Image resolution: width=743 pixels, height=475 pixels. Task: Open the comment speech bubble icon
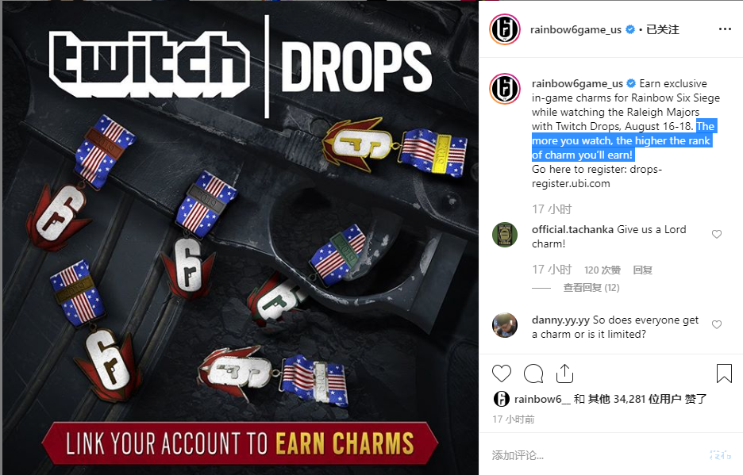(533, 373)
